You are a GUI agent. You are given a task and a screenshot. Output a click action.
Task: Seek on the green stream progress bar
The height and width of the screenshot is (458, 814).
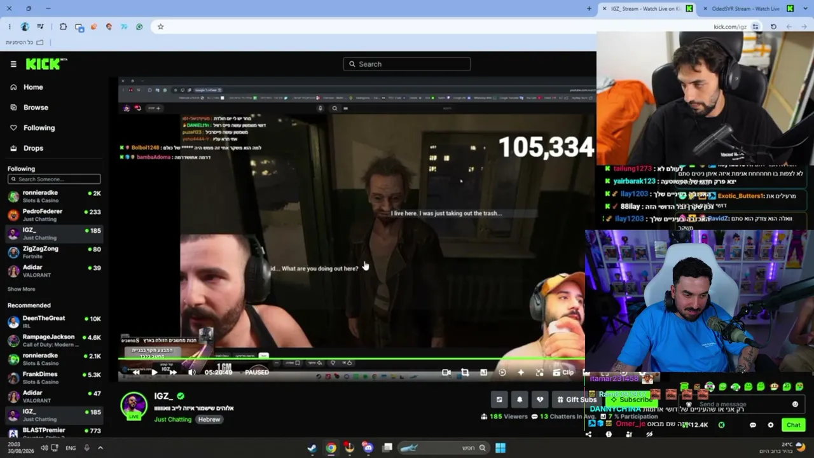(x=351, y=359)
